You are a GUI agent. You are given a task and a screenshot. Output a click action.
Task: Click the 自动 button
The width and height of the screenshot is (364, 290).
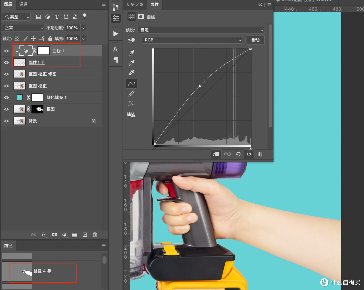pyautogui.click(x=255, y=40)
